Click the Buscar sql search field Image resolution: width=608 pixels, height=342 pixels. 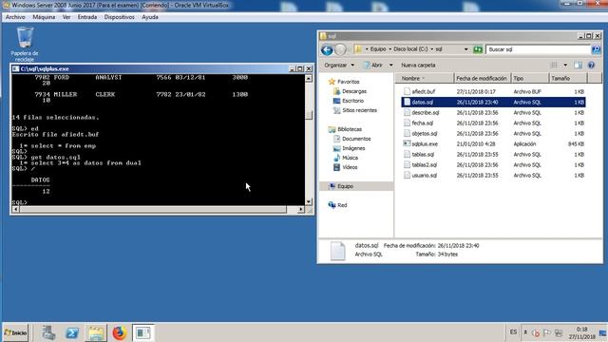click(x=539, y=49)
